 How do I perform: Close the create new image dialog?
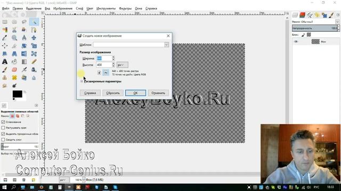(x=168, y=36)
